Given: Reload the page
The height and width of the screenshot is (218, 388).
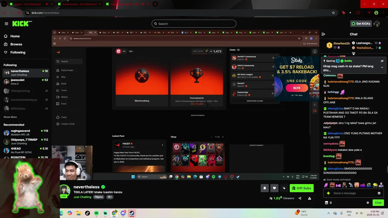Looking at the screenshot, I should coord(19,13).
